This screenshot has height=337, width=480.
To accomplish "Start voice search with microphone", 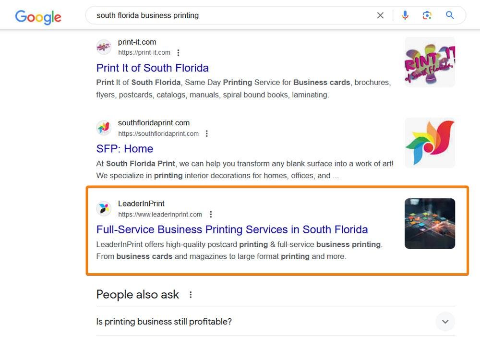I will 405,15.
